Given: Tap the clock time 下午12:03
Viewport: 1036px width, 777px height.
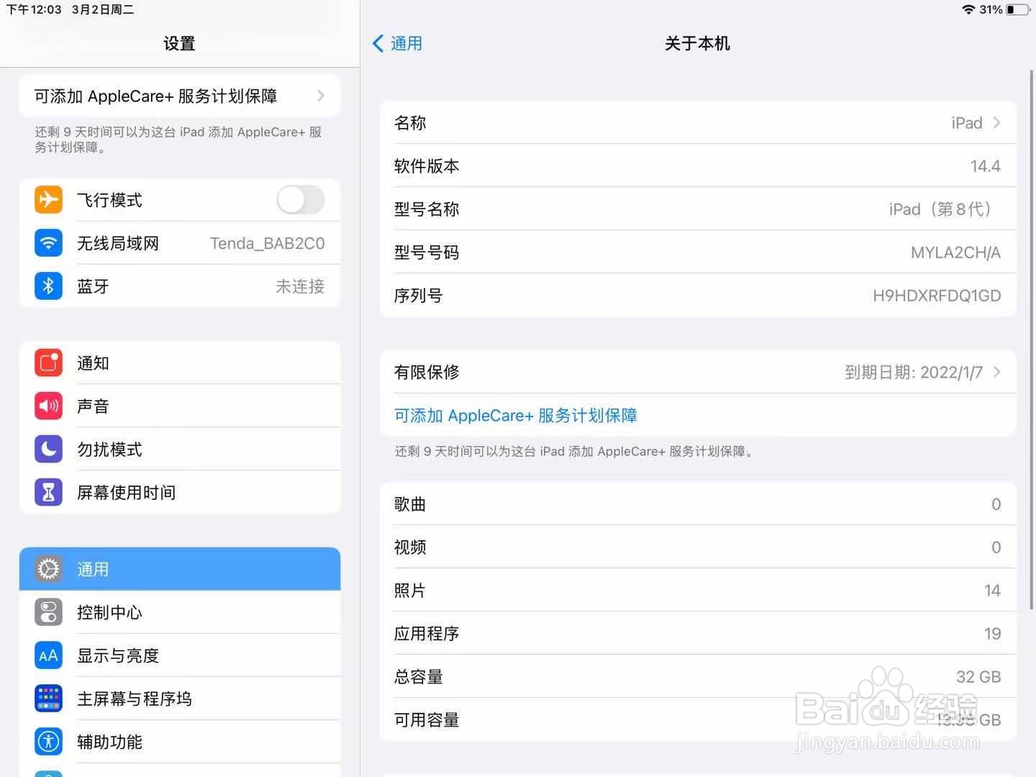Looking at the screenshot, I should pos(34,9).
